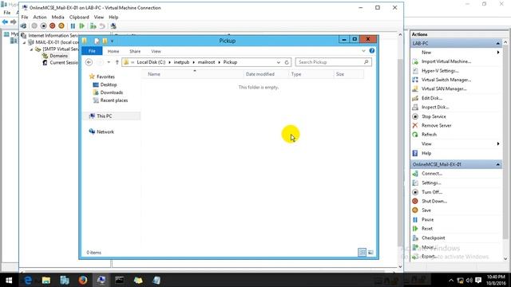Switch to large icons view icon

[x=370, y=253]
